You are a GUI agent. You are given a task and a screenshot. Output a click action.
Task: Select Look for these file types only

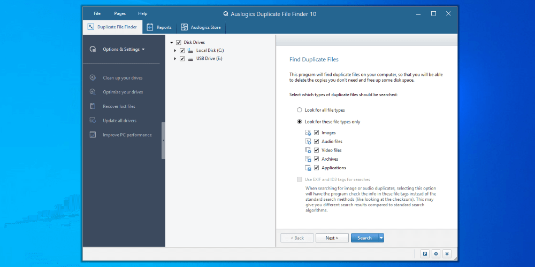tap(300, 122)
